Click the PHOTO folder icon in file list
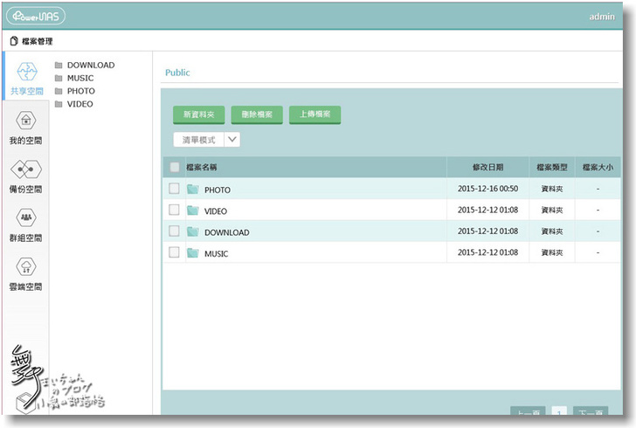636x428 pixels. coord(193,190)
